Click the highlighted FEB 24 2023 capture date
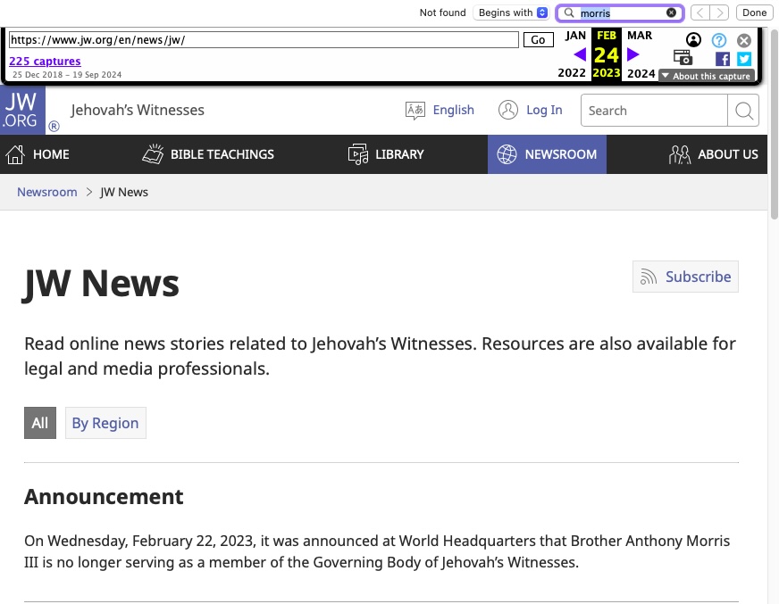 click(x=607, y=54)
